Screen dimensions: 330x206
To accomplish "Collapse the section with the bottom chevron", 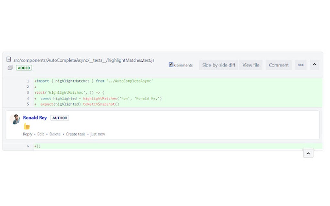I will 308,153.
